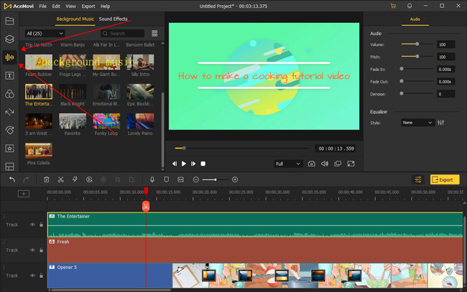Click the Fade In slider handle
467x292 pixels.
tap(402, 69)
